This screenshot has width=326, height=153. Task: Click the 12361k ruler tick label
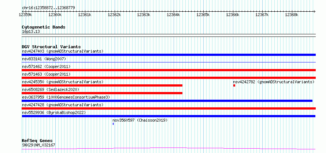pyautogui.click(x=85, y=15)
